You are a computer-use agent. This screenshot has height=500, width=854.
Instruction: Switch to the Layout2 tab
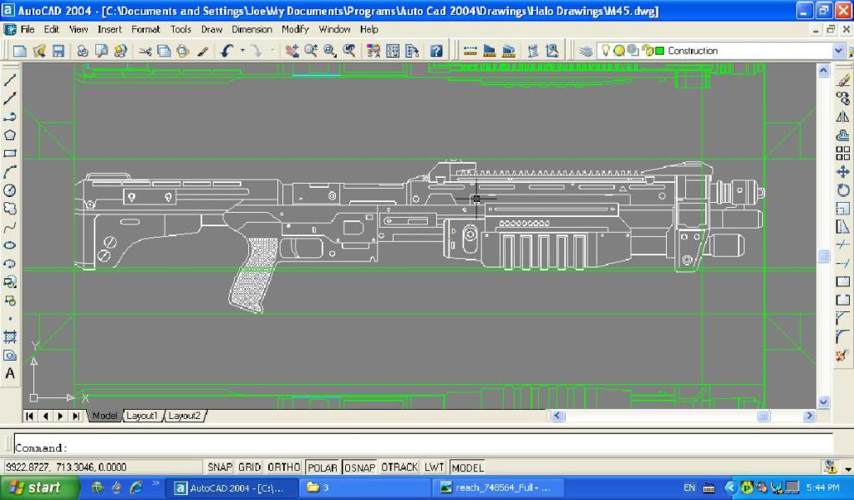[x=184, y=416]
